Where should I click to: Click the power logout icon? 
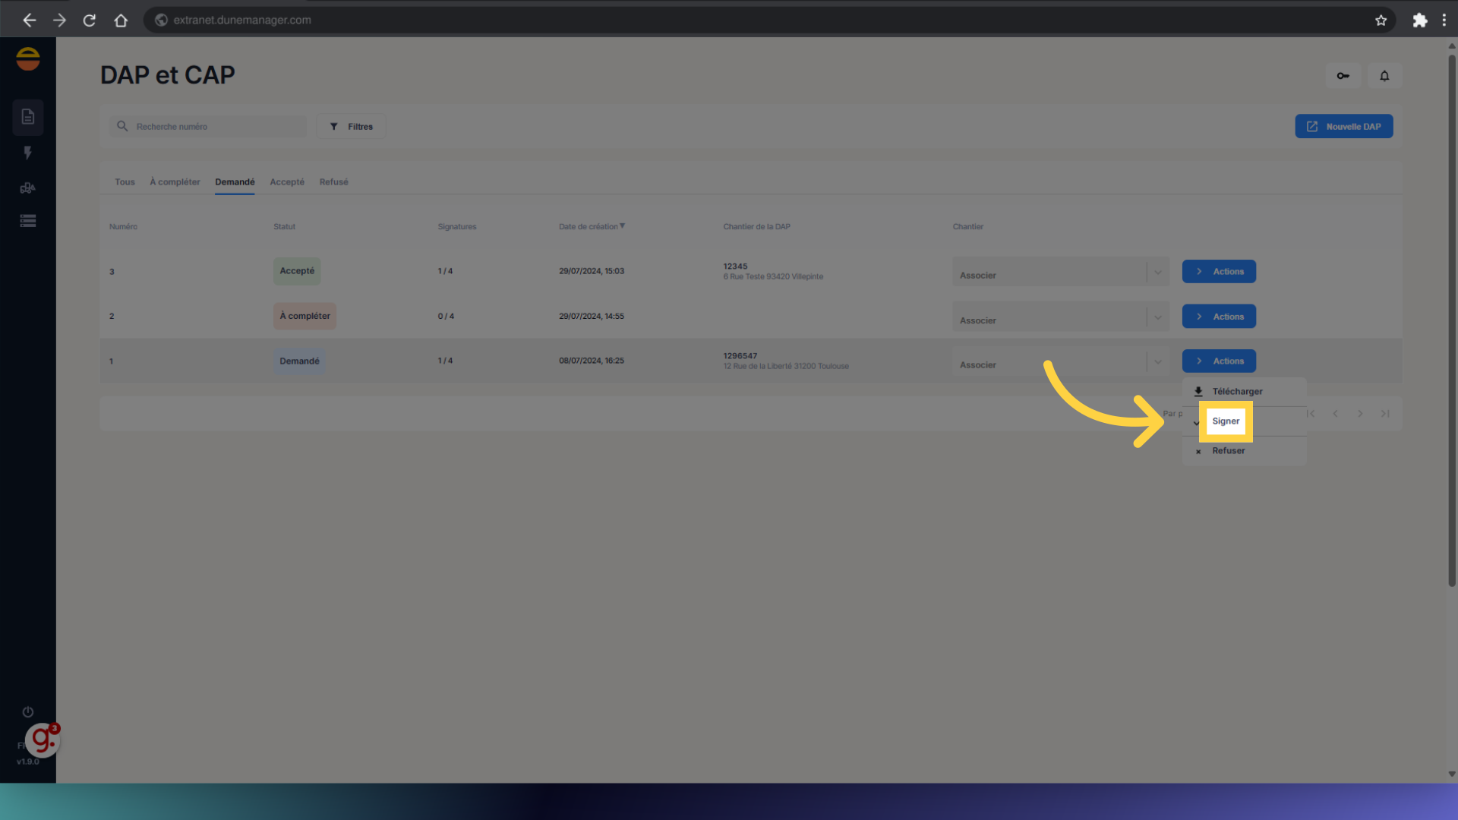pyautogui.click(x=28, y=712)
